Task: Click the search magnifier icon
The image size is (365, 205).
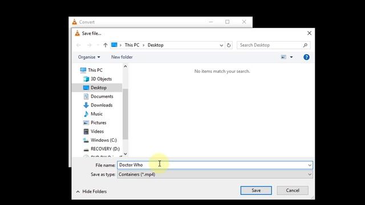Action: coord(306,45)
